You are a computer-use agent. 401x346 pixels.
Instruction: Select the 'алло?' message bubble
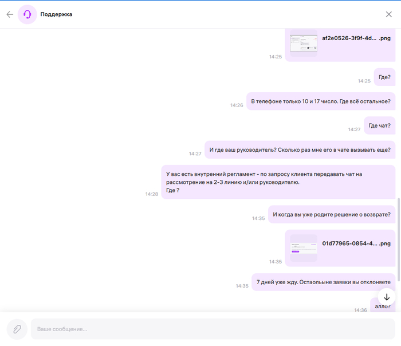(x=382, y=306)
